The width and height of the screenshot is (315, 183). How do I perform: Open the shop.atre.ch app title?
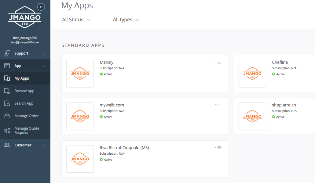point(284,105)
